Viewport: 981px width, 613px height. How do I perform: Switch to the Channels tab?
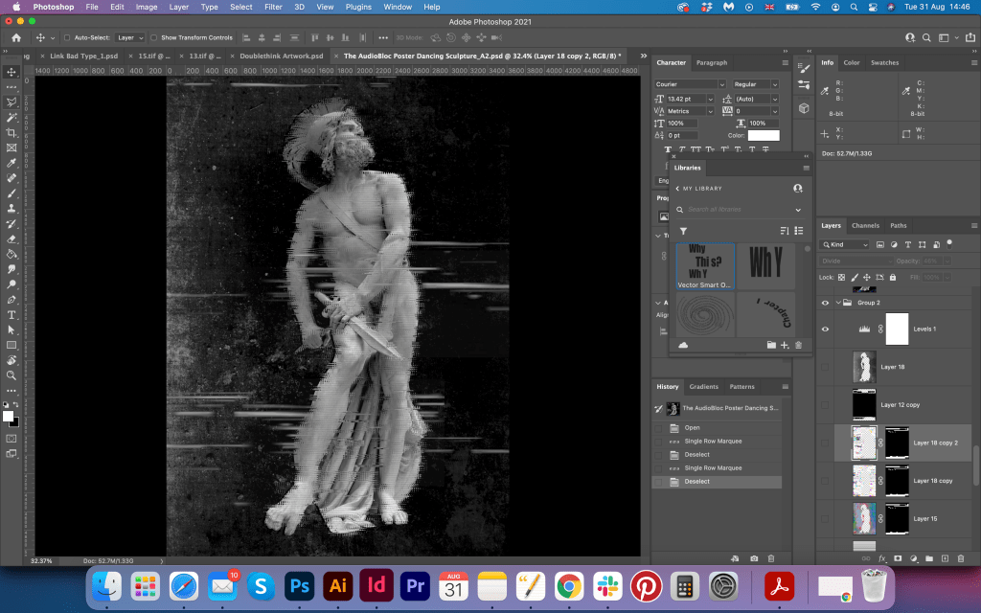pos(865,226)
